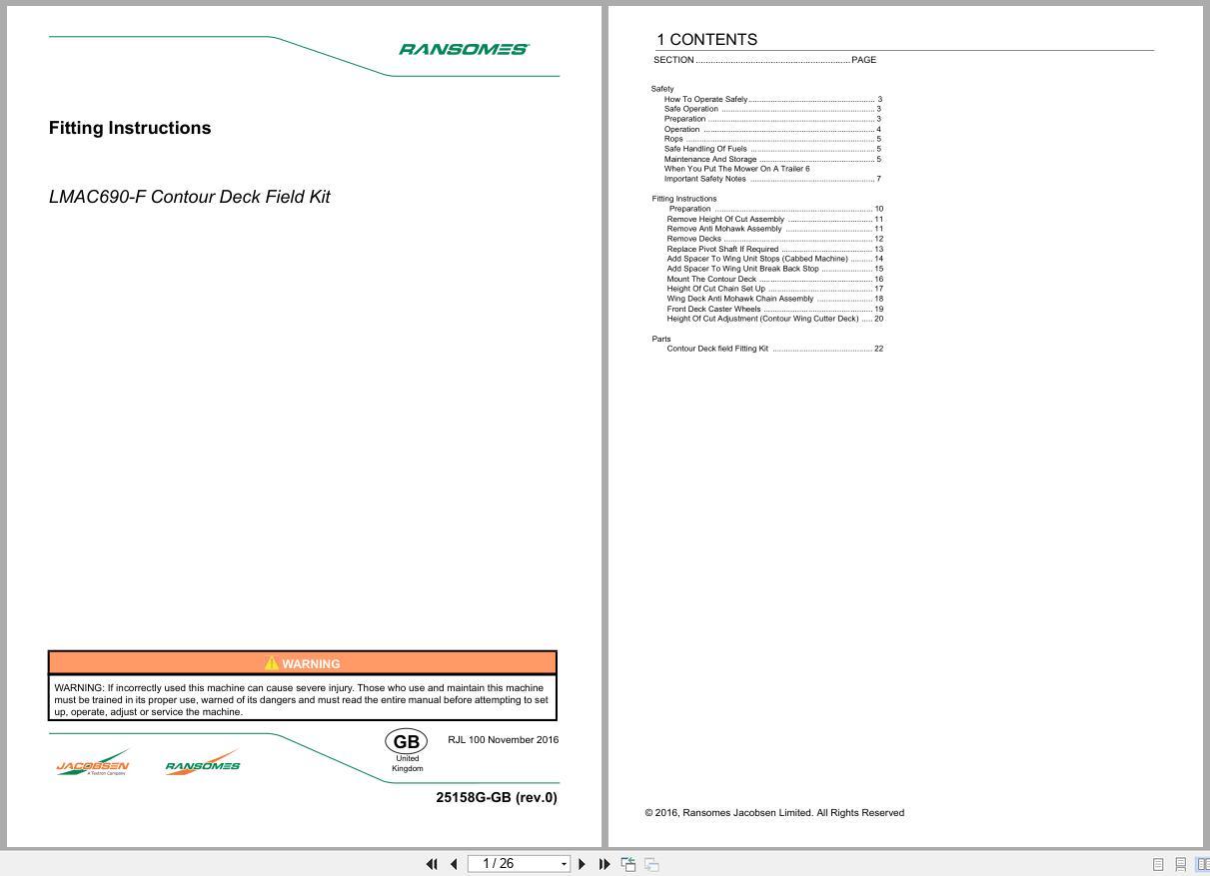Click 'Wing Deck Anti Mohawk Chain Assembly' entry

(775, 299)
